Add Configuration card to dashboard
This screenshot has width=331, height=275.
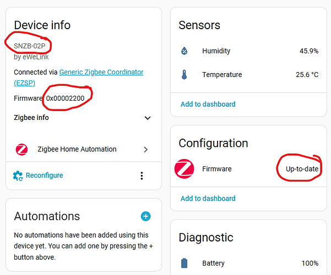tap(208, 199)
